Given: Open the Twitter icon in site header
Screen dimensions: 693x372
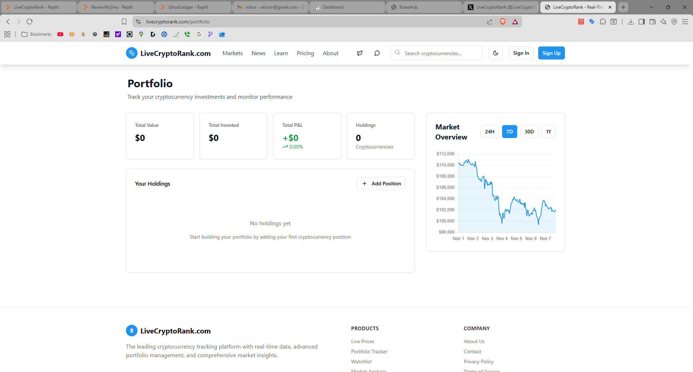Looking at the screenshot, I should click(x=359, y=53).
